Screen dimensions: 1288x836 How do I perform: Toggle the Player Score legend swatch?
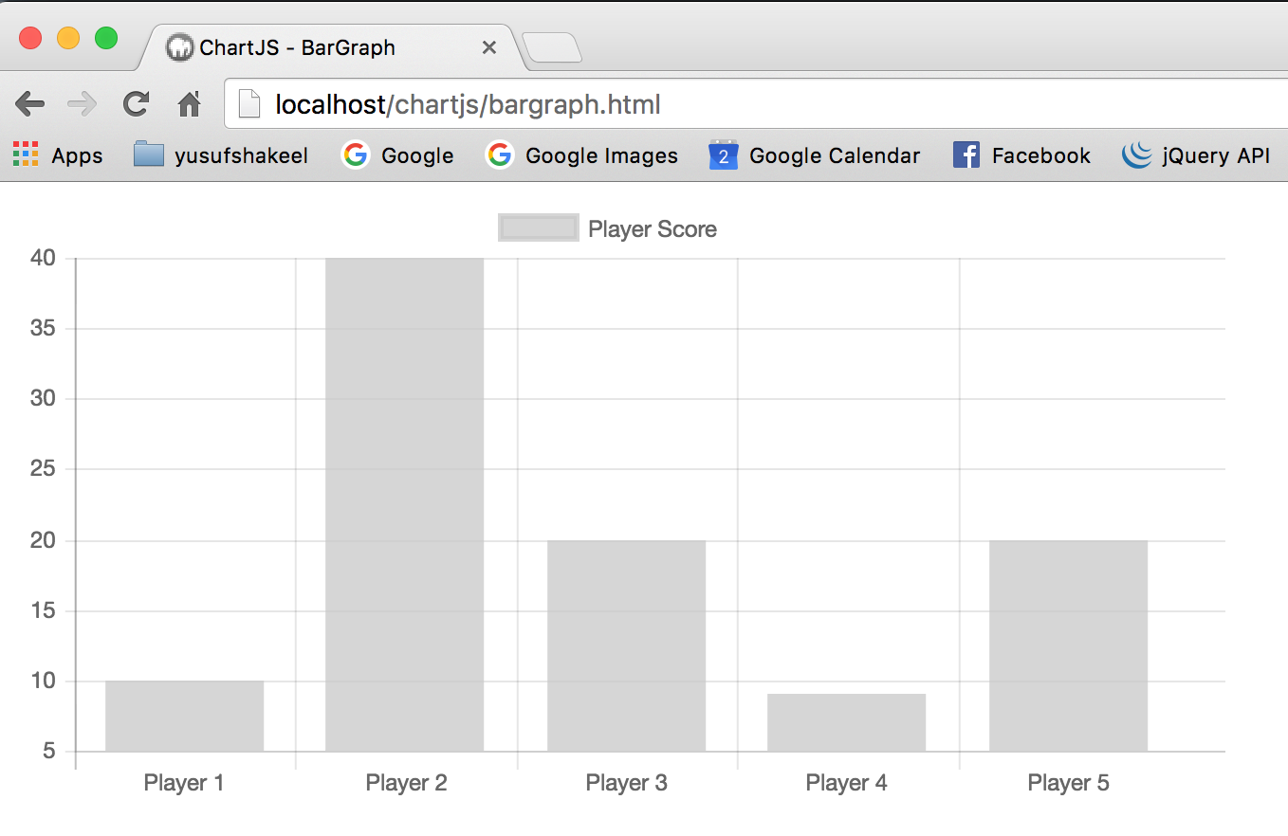(x=538, y=227)
